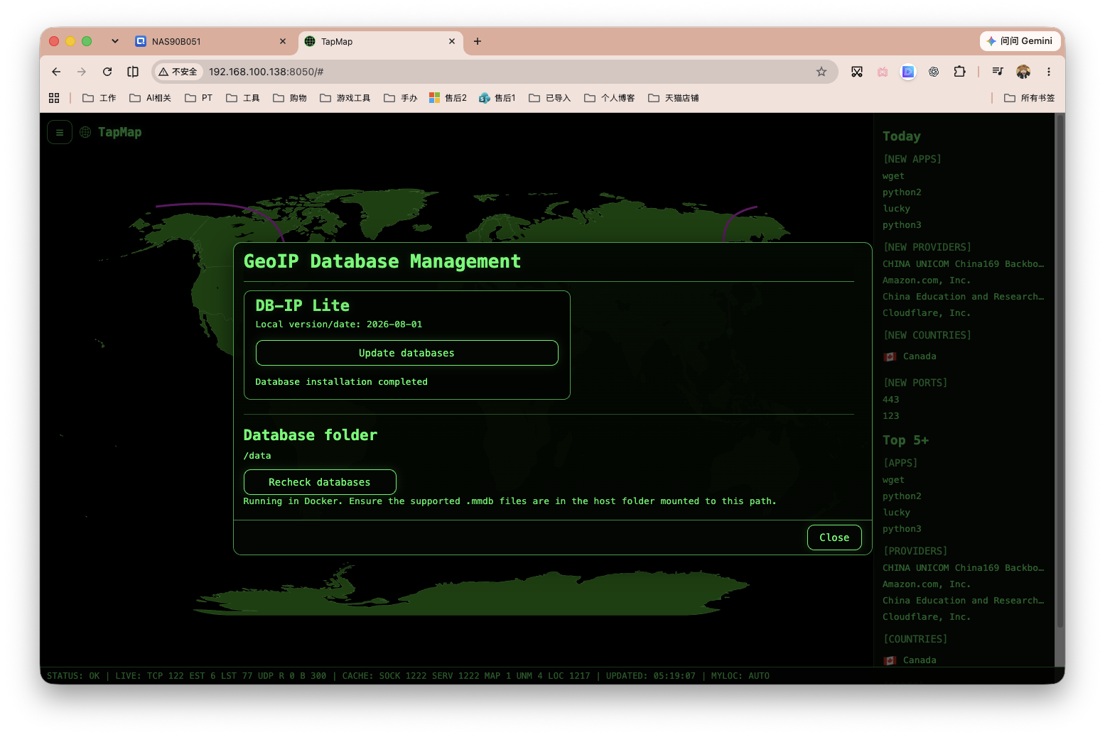Close the NAS90B051 tab
Image resolution: width=1105 pixels, height=737 pixels.
[x=283, y=41]
